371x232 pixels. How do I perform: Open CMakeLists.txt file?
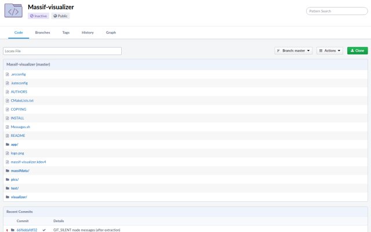coord(22,100)
